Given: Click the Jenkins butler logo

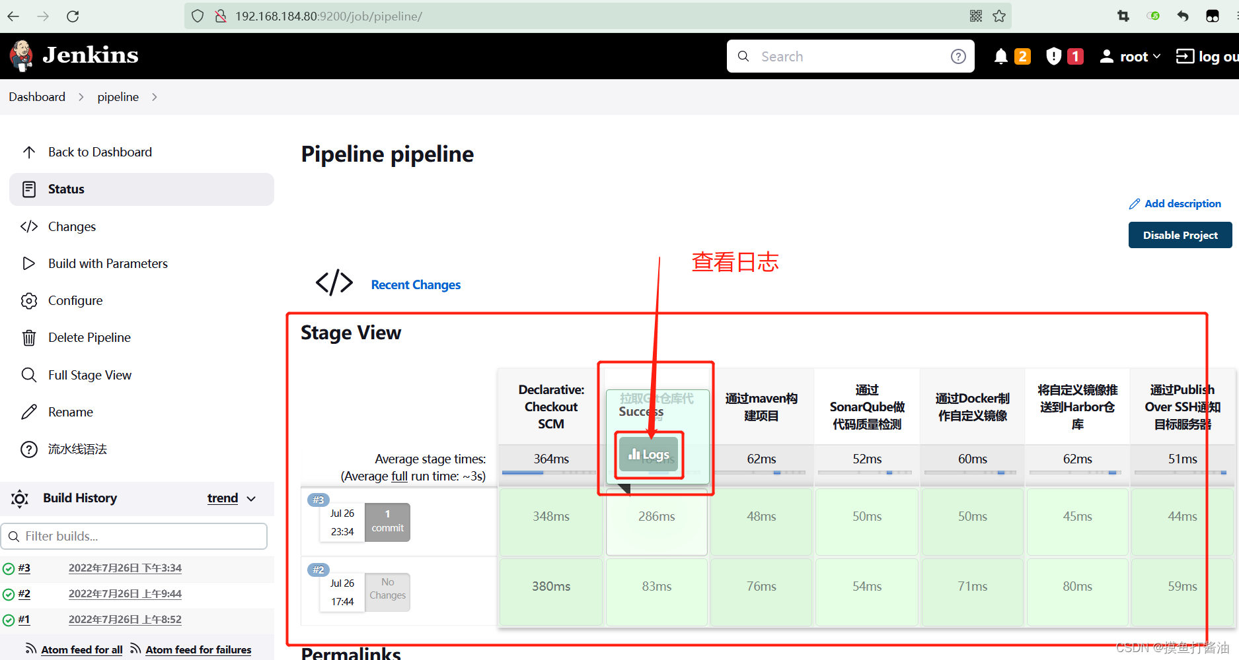Looking at the screenshot, I should (22, 55).
